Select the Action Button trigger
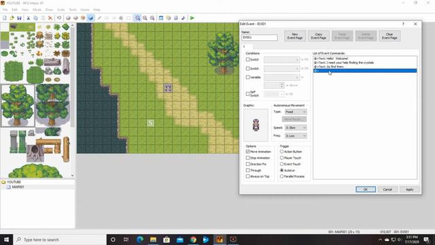This screenshot has width=435, height=245. pos(281,152)
